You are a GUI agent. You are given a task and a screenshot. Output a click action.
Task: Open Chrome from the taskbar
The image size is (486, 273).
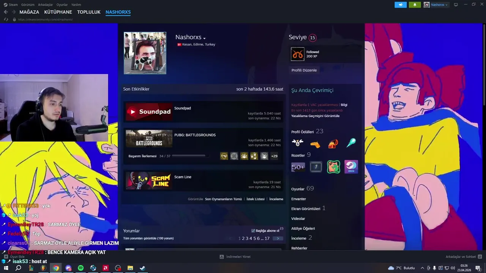(56, 268)
